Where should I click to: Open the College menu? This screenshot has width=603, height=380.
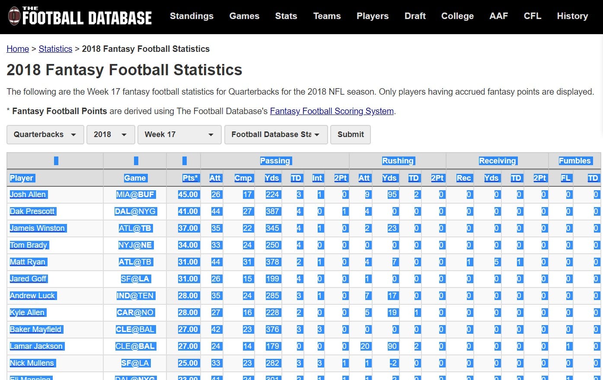click(457, 16)
